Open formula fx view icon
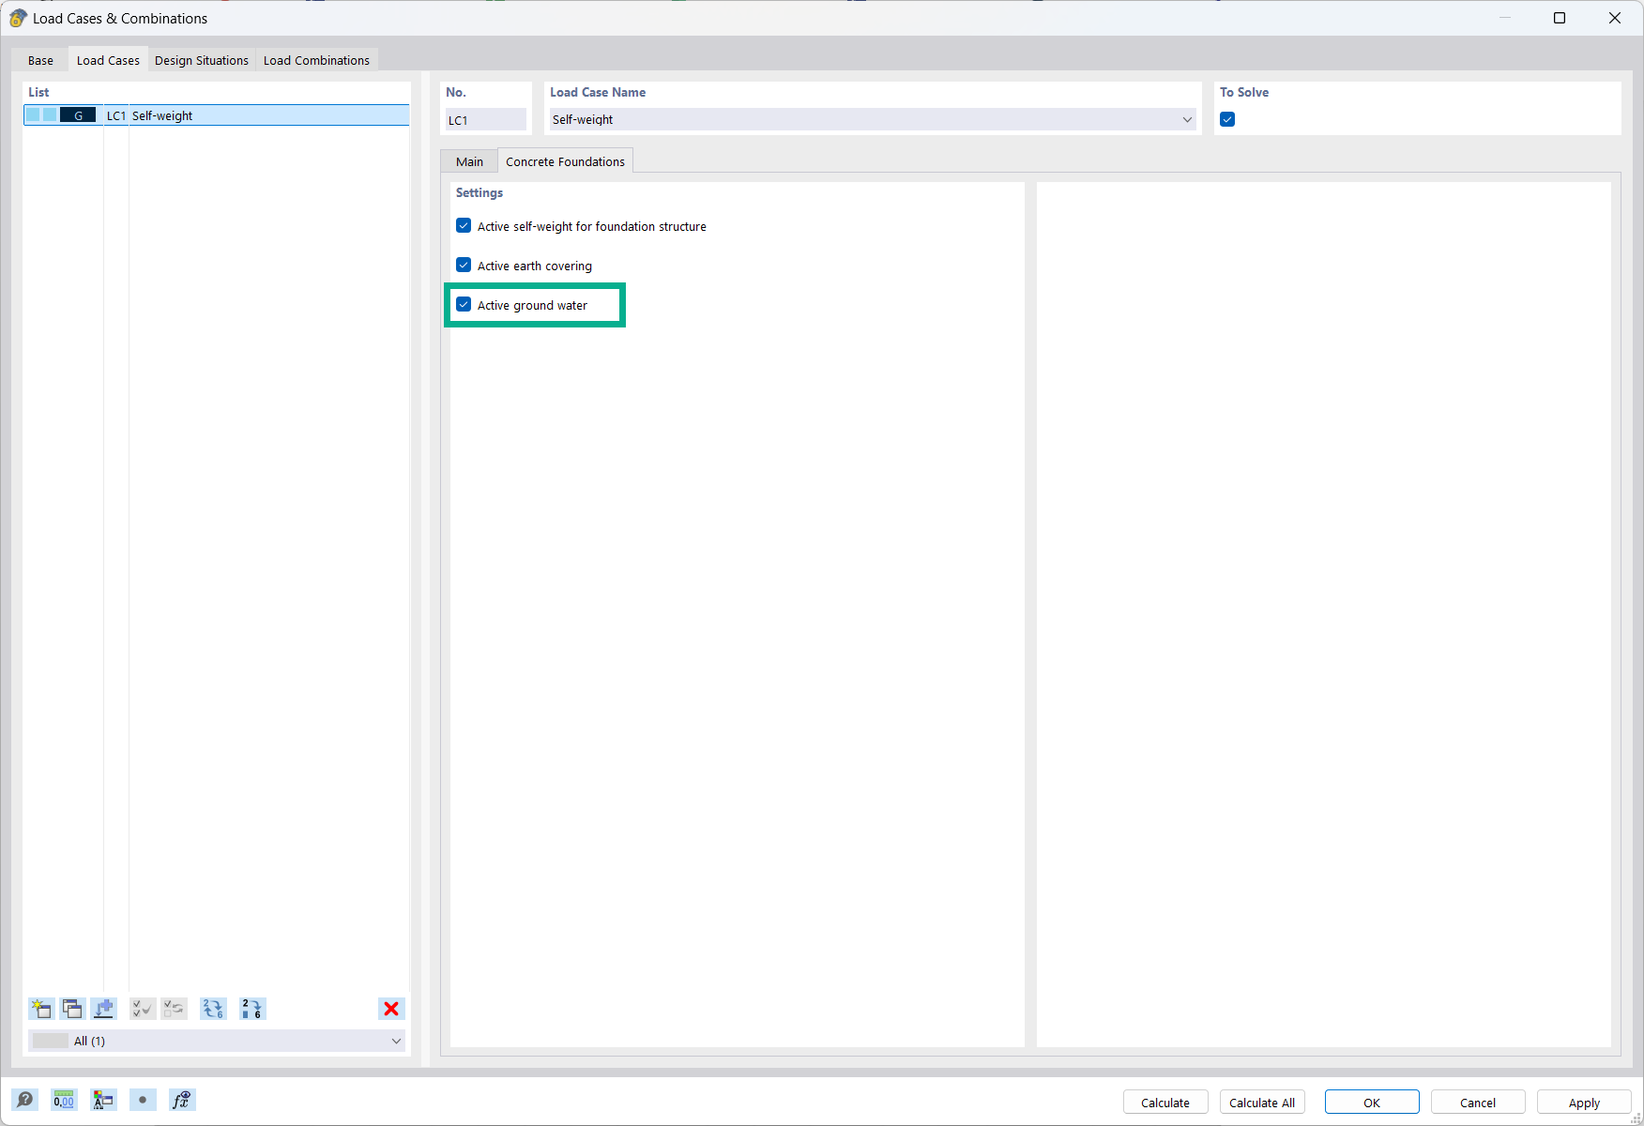Viewport: 1644px width, 1126px height. tap(182, 1100)
